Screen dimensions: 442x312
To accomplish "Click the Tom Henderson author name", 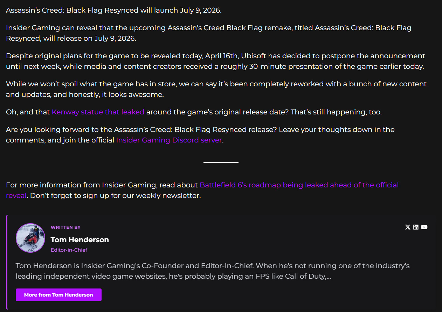I will tap(80, 240).
